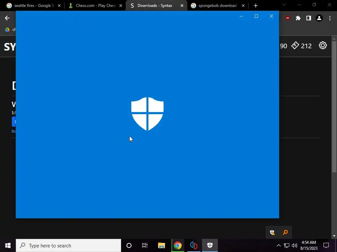Viewport: 337px width, 252px height.
Task: Switch to Chrome on the taskbar
Action: coord(177,245)
